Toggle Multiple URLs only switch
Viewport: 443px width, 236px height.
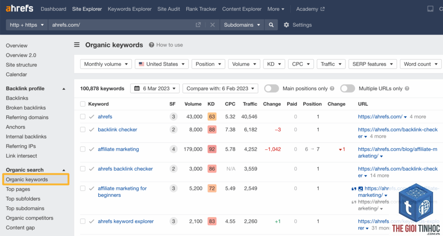coord(347,88)
